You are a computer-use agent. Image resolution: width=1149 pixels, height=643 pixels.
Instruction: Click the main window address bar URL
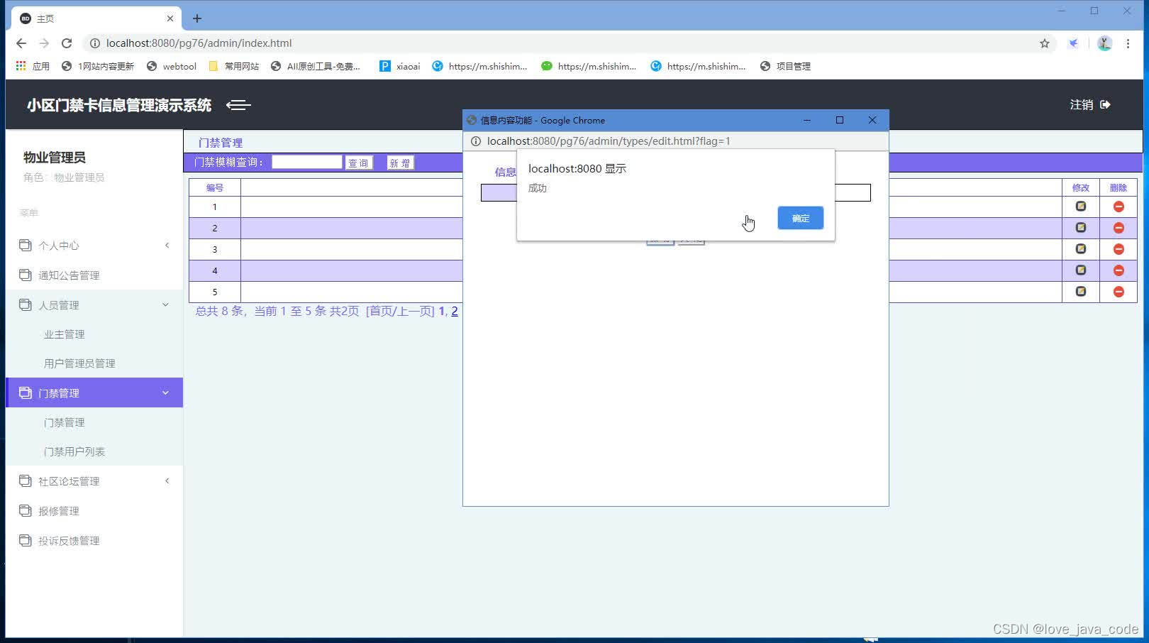[x=199, y=43]
